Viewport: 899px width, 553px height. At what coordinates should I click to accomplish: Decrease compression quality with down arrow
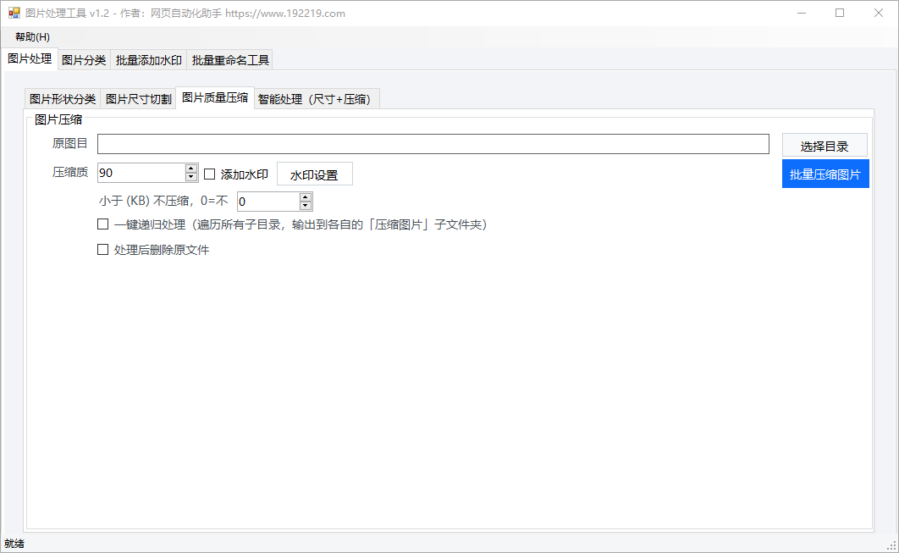point(191,177)
